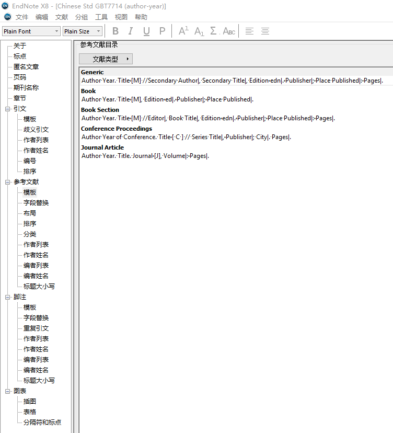Click into the Generic template line
Viewport: 393px width, 433px height.
click(232, 81)
